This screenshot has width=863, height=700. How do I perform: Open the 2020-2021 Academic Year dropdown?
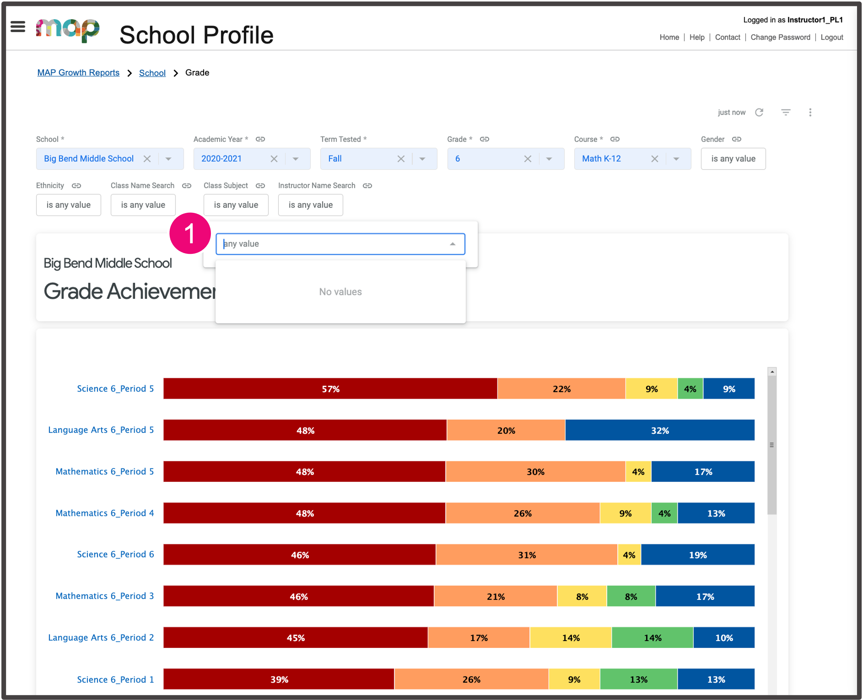(x=296, y=158)
